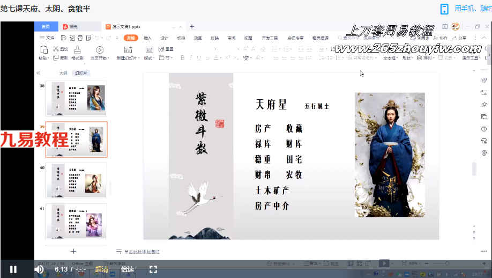Select slide 38 thumbnail

[x=76, y=98]
